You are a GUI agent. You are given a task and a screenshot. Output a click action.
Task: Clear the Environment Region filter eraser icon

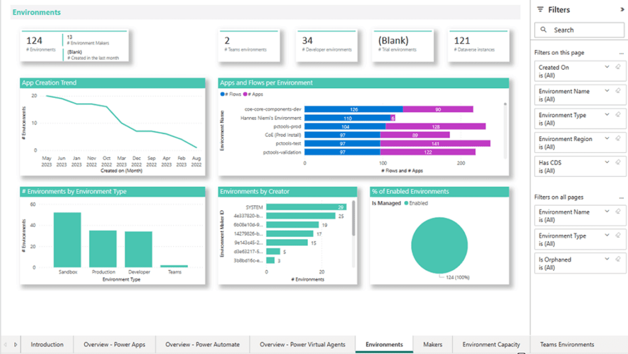point(618,139)
